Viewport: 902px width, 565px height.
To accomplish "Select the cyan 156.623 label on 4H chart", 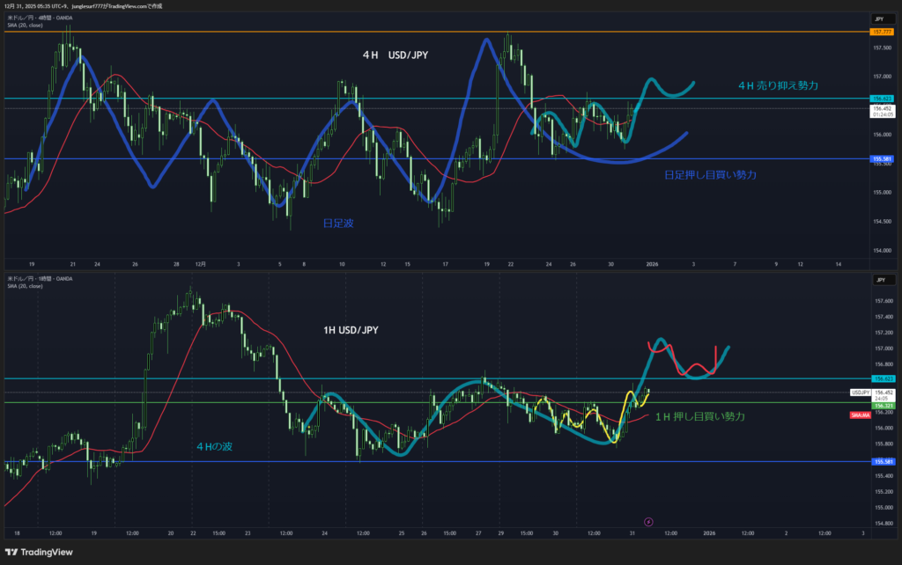I will [881, 98].
